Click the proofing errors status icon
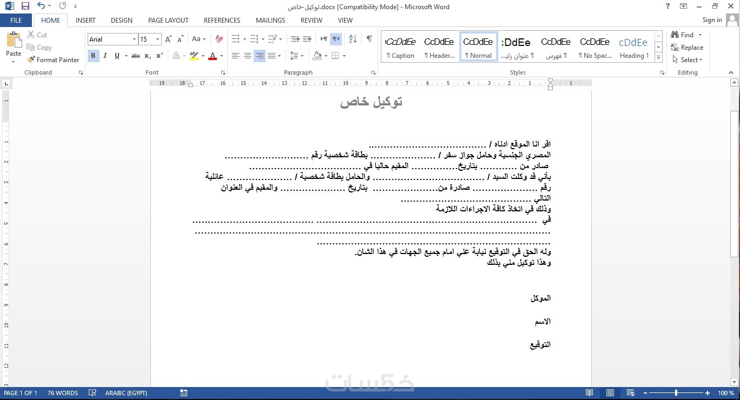 click(x=93, y=393)
